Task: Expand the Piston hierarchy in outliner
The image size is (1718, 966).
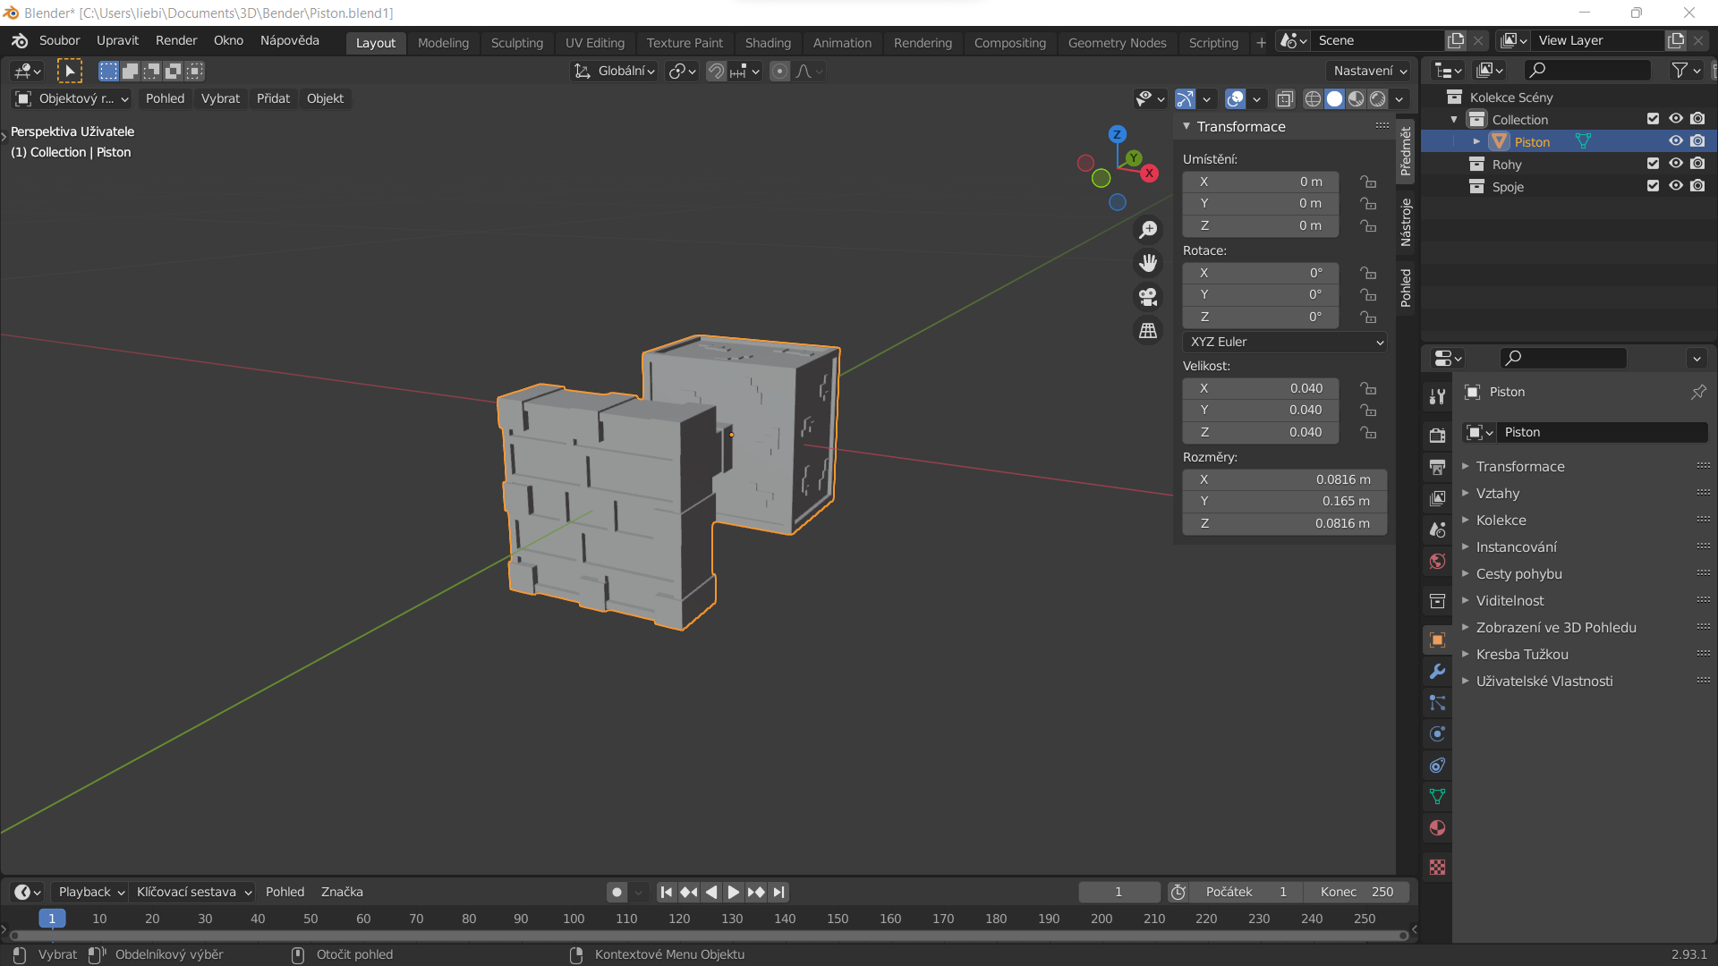Action: (x=1476, y=141)
